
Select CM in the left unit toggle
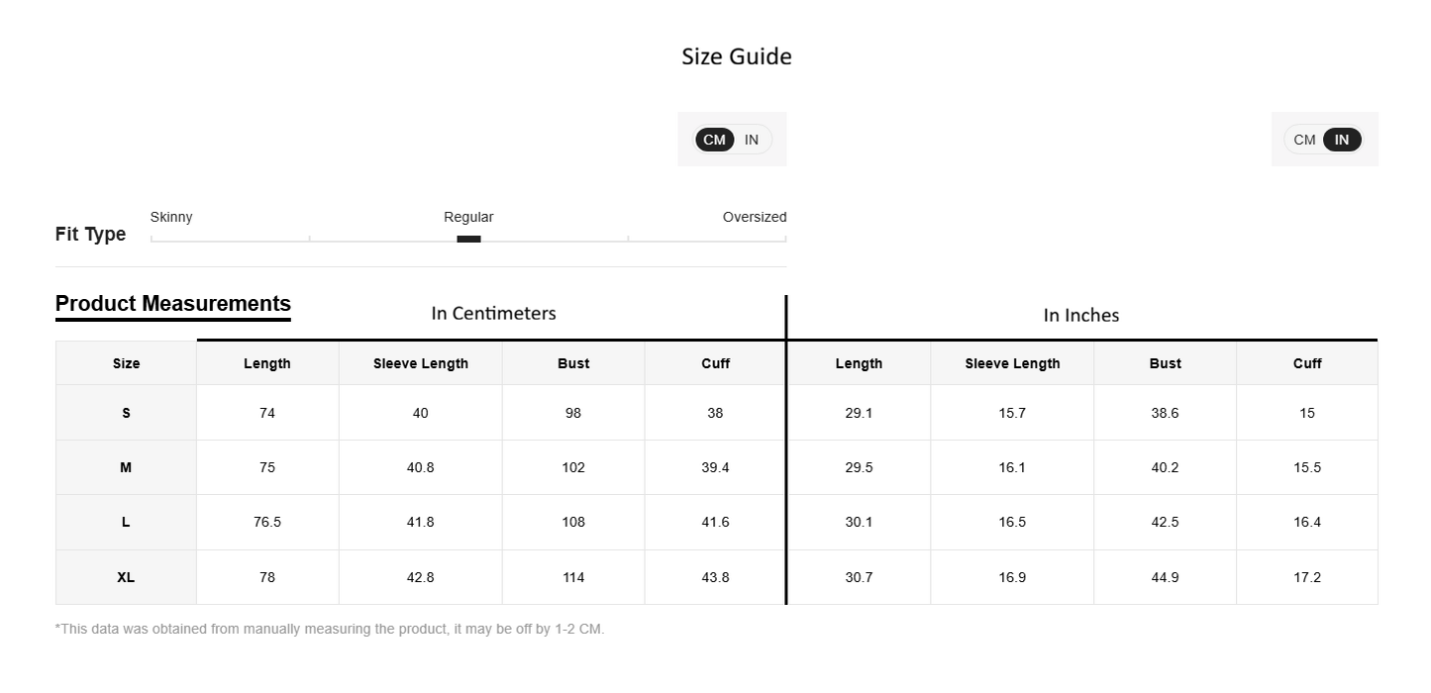[714, 140]
